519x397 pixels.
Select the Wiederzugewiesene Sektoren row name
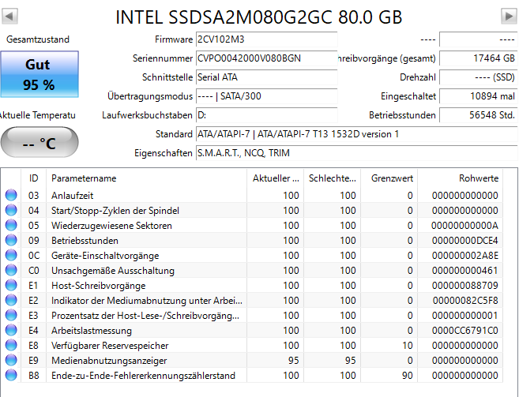click(x=111, y=226)
